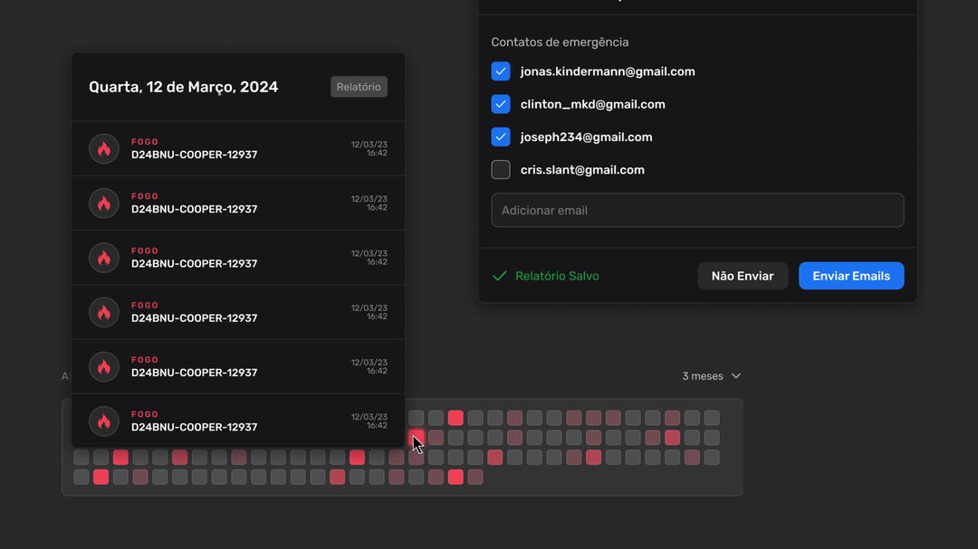Click the blue Enviar Emails button
This screenshot has height=549, width=978.
click(x=850, y=276)
